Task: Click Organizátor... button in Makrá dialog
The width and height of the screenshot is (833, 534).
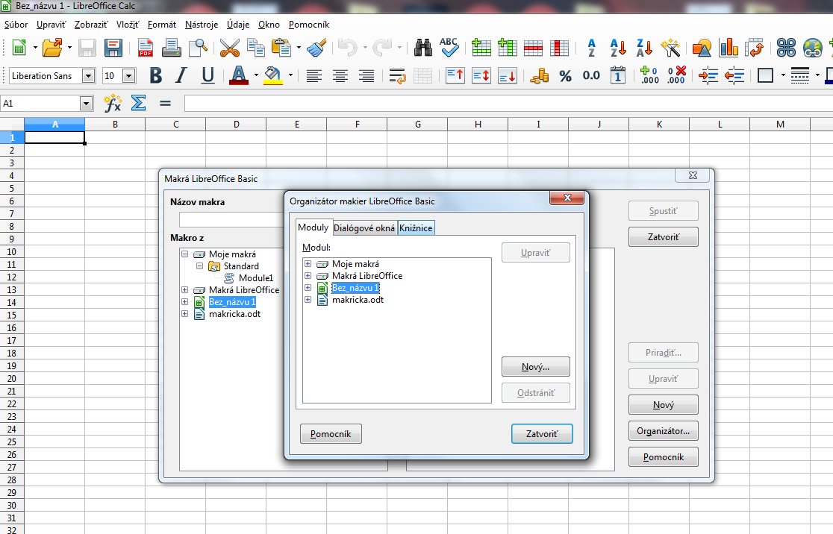Action: click(x=663, y=431)
